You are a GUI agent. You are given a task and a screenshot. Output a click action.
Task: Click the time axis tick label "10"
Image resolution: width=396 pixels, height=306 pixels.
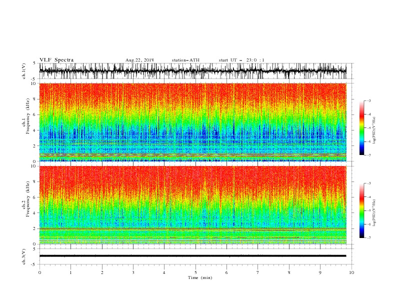tap(351, 272)
